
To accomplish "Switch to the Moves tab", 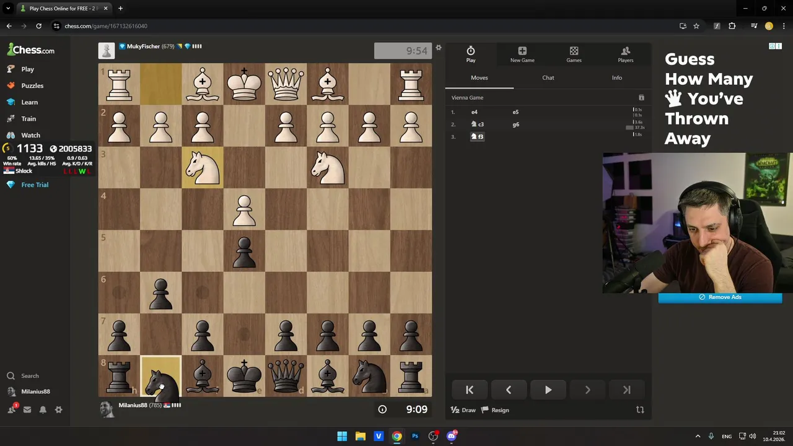I will [480, 77].
